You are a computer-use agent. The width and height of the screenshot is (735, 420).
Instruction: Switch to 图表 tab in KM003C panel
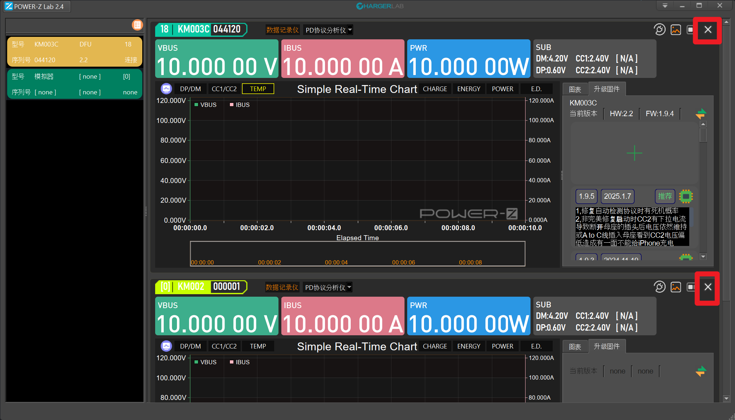coord(575,89)
